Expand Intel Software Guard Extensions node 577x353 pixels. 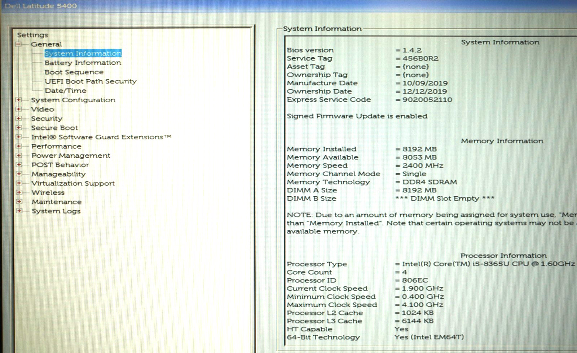19,137
